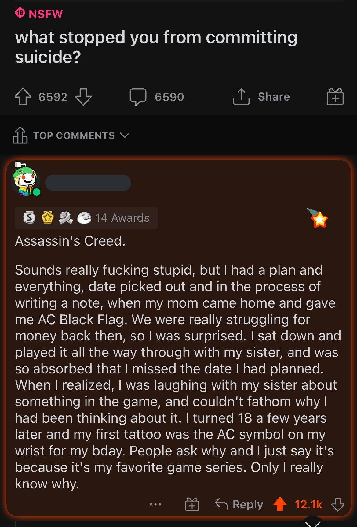The width and height of the screenshot is (357, 527).
Task: Downvote the post with 6592 points
Action: [83, 97]
